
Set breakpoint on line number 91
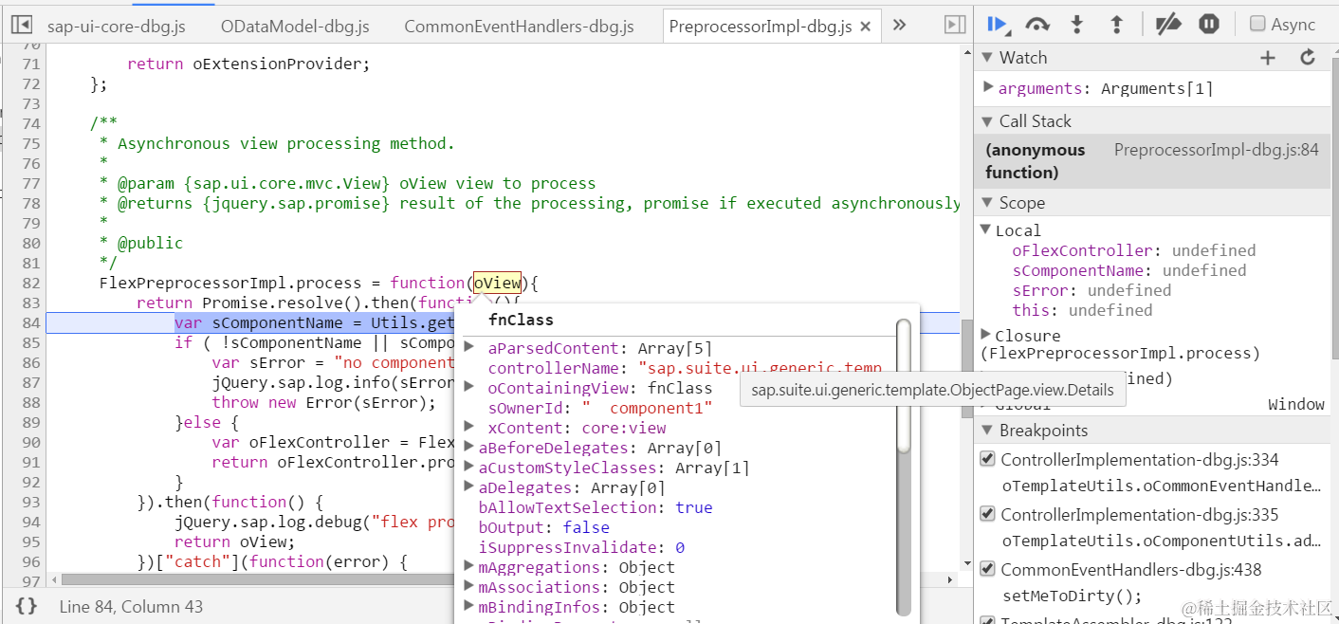(x=31, y=462)
